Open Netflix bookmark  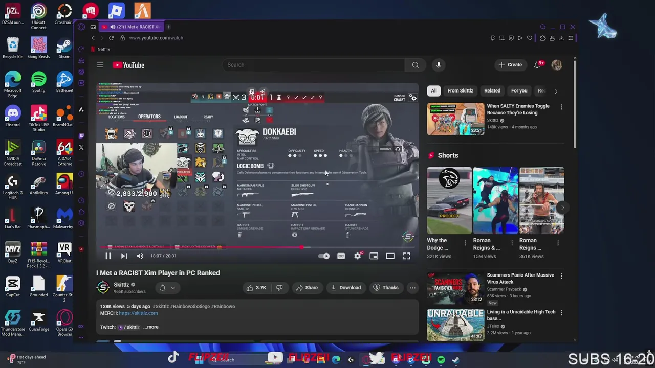[x=100, y=49]
